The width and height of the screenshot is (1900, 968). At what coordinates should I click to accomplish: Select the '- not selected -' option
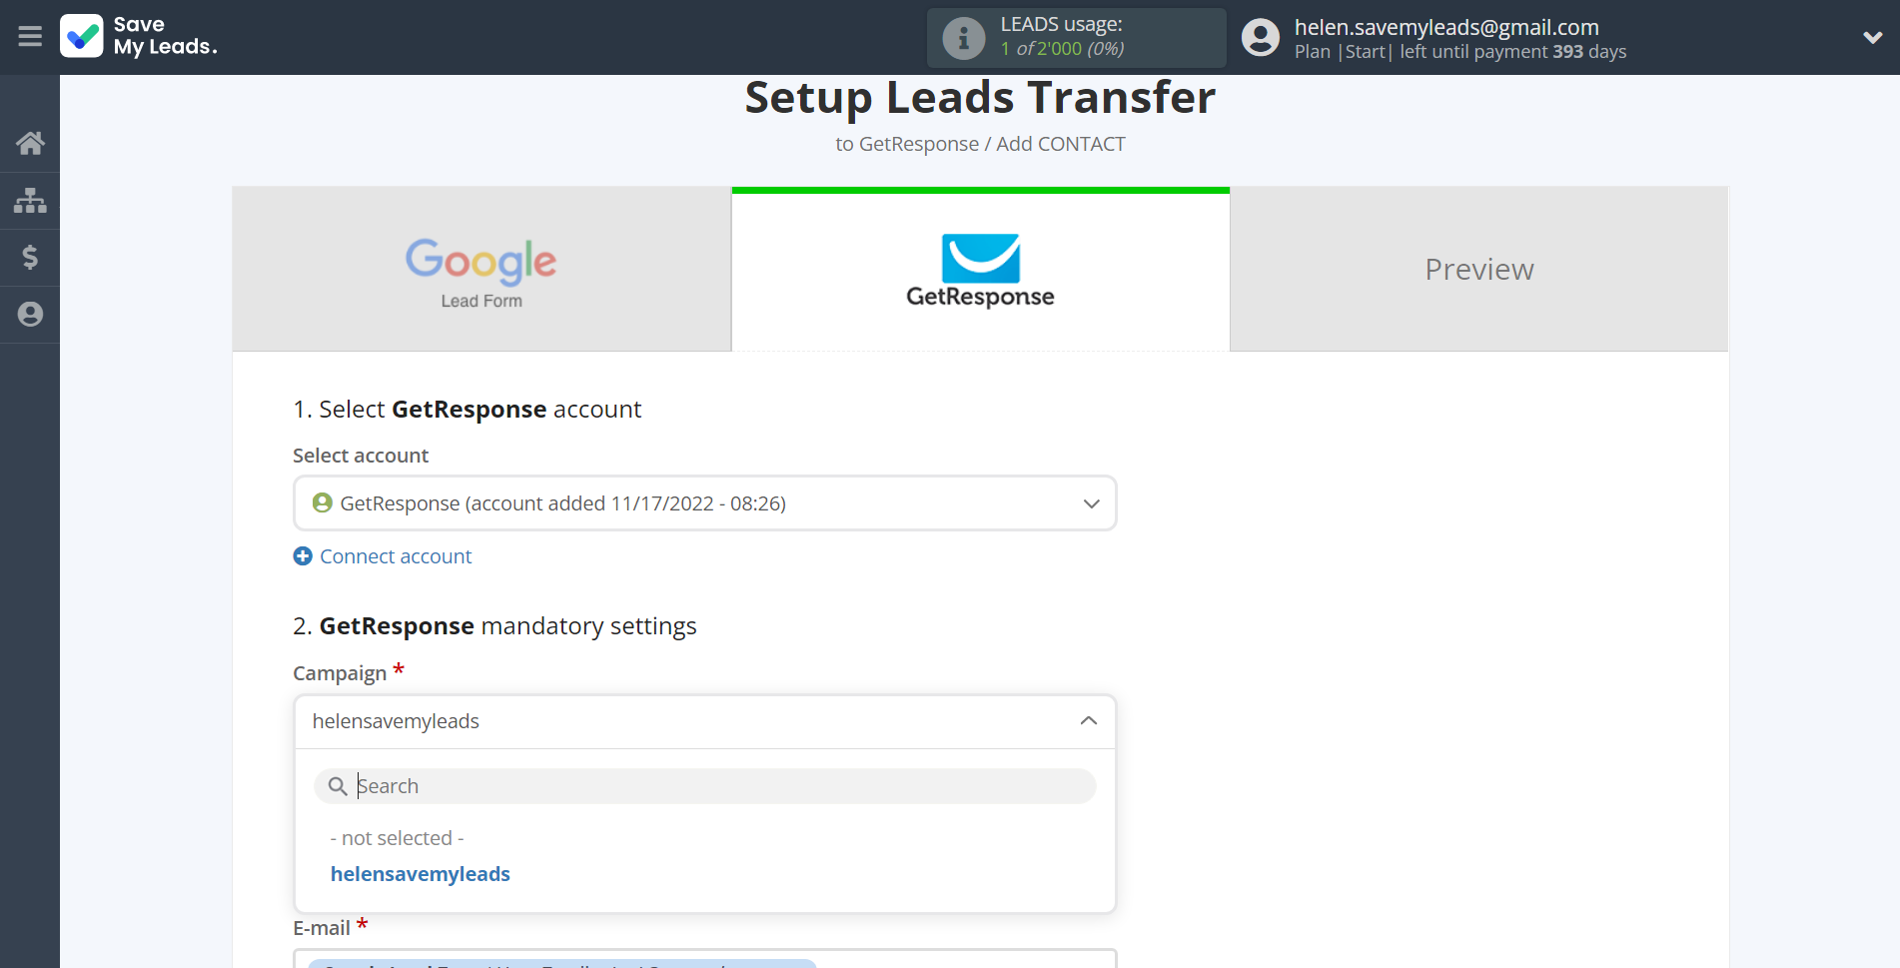(x=397, y=838)
